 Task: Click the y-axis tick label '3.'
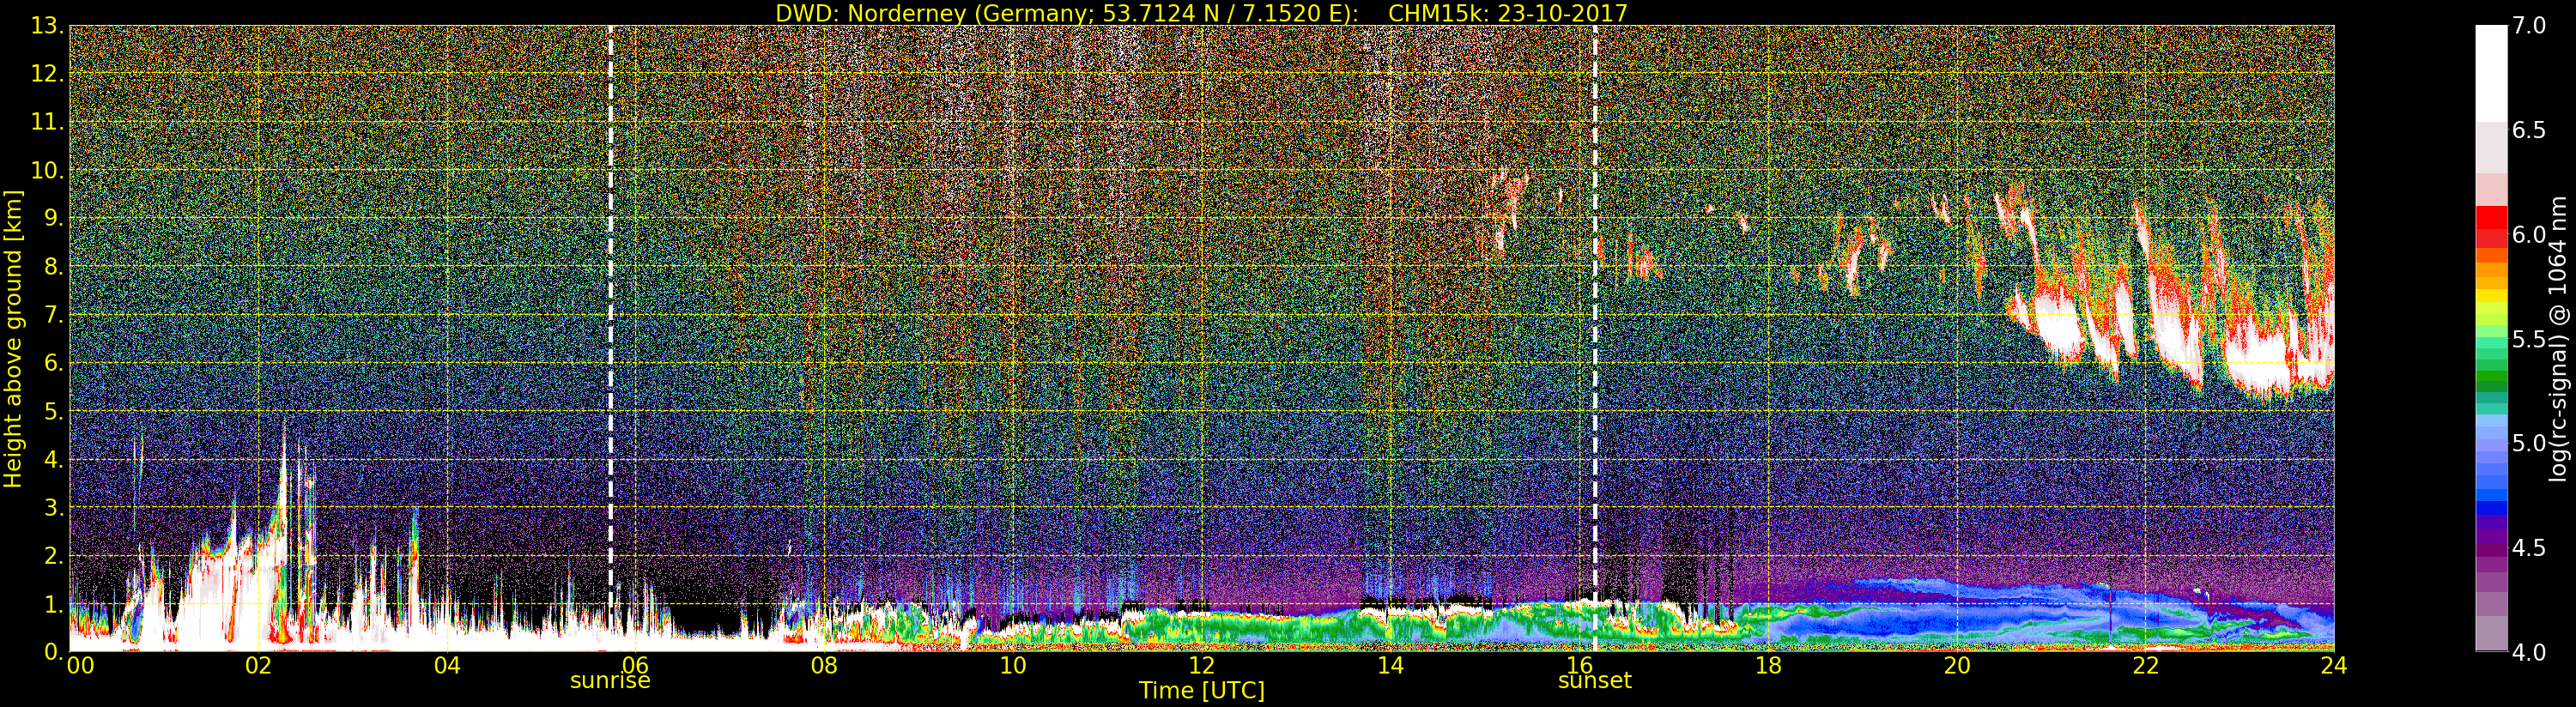53,508
